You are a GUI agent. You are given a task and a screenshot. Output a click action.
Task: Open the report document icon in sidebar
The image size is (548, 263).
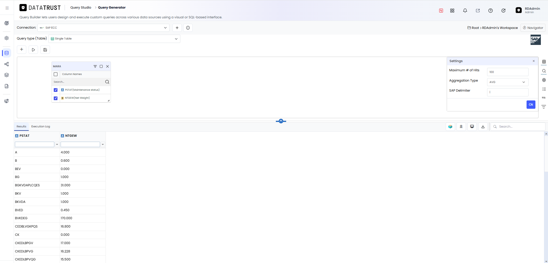tap(7, 86)
